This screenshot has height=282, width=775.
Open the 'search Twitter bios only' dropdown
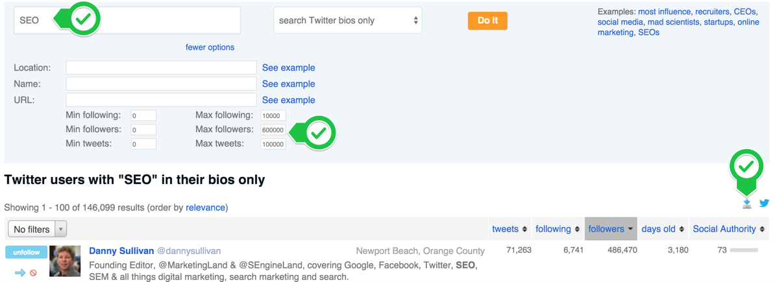pyautogui.click(x=348, y=21)
